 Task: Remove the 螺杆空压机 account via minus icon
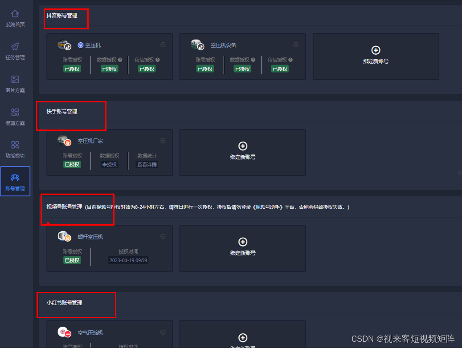coord(163,236)
